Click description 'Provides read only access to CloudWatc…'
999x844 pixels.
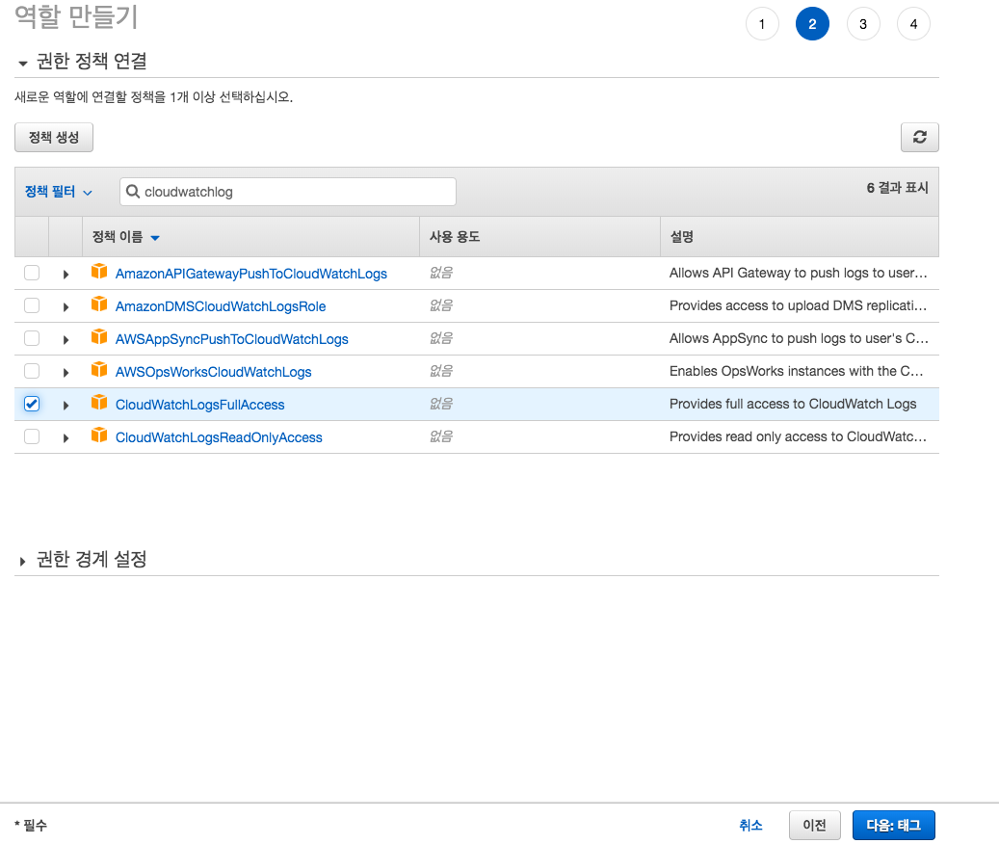(799, 436)
